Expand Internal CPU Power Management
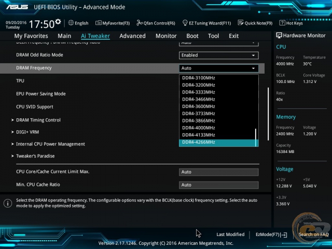This screenshot has height=249, width=332. click(50, 144)
